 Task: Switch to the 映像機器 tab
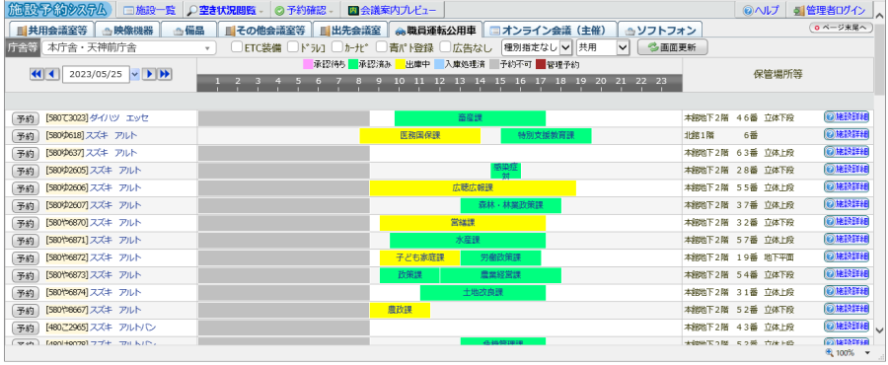tap(126, 30)
